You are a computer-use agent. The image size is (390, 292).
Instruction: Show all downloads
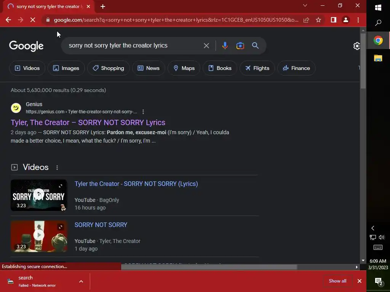337,281
